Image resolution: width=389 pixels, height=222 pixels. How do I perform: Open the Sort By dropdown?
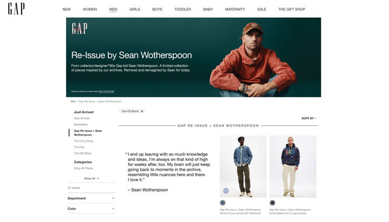pos(309,118)
